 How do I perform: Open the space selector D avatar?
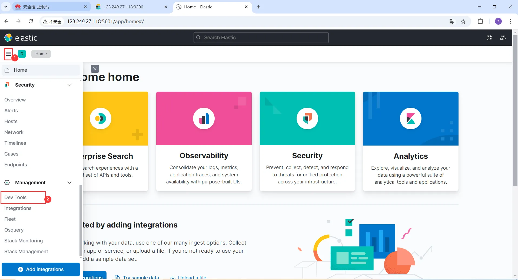click(22, 54)
